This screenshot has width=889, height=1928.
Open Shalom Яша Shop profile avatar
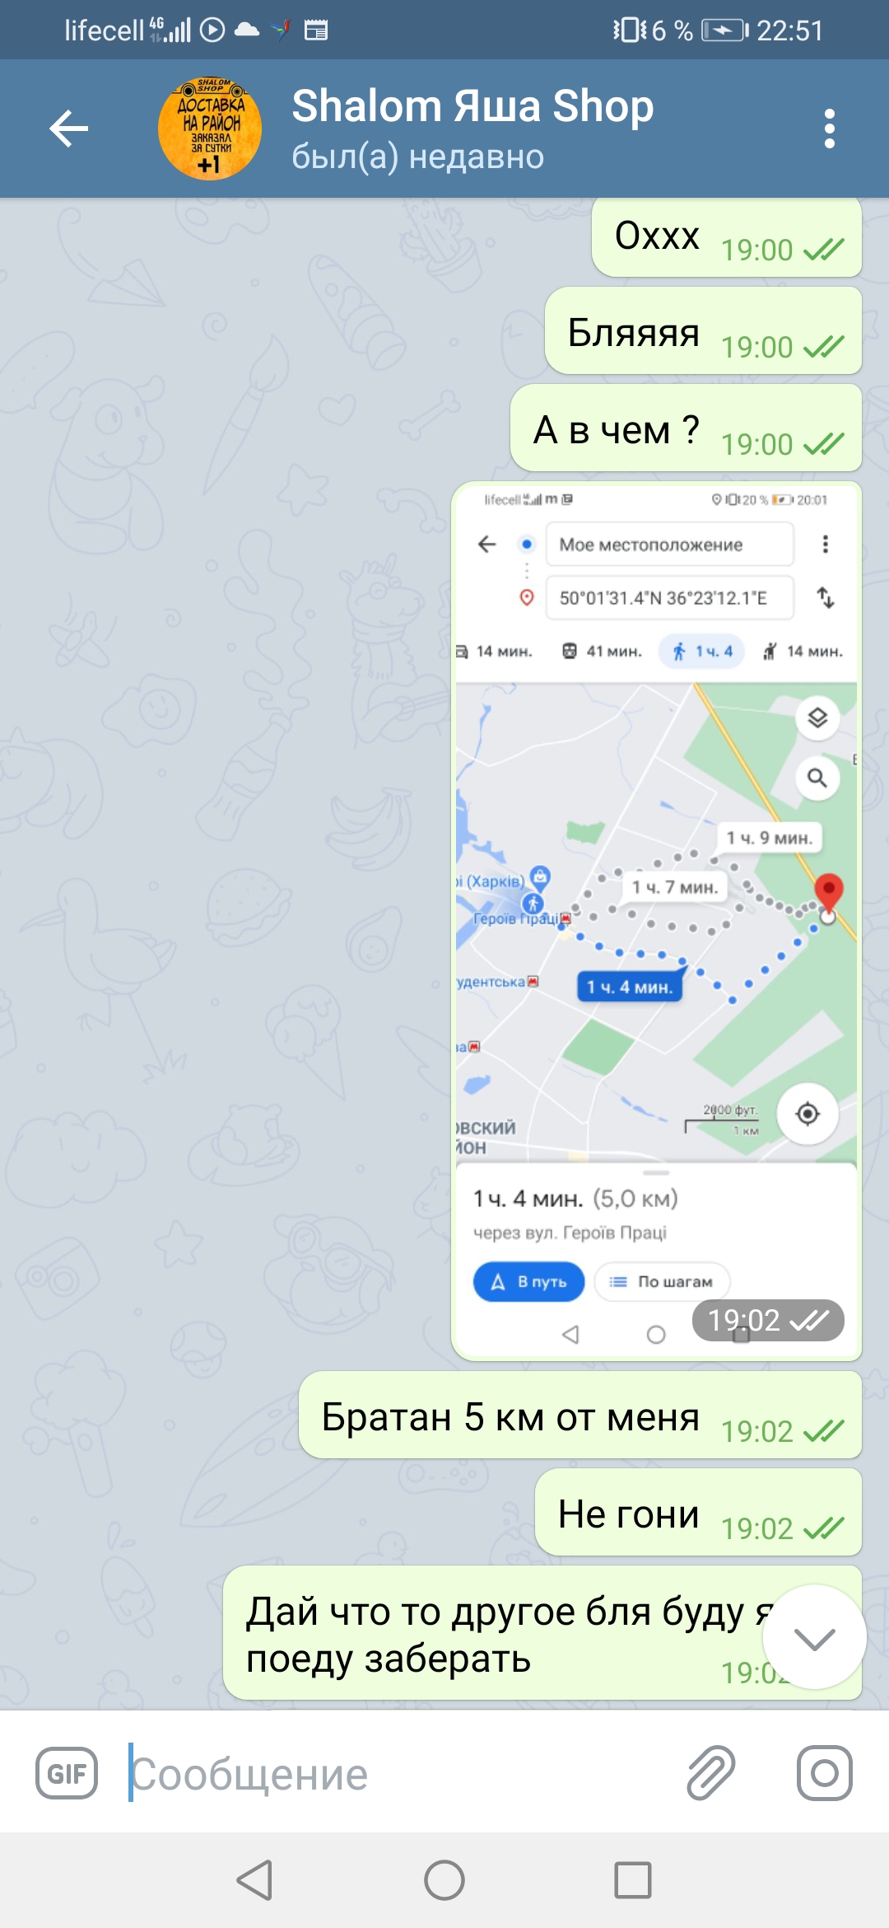tap(210, 129)
